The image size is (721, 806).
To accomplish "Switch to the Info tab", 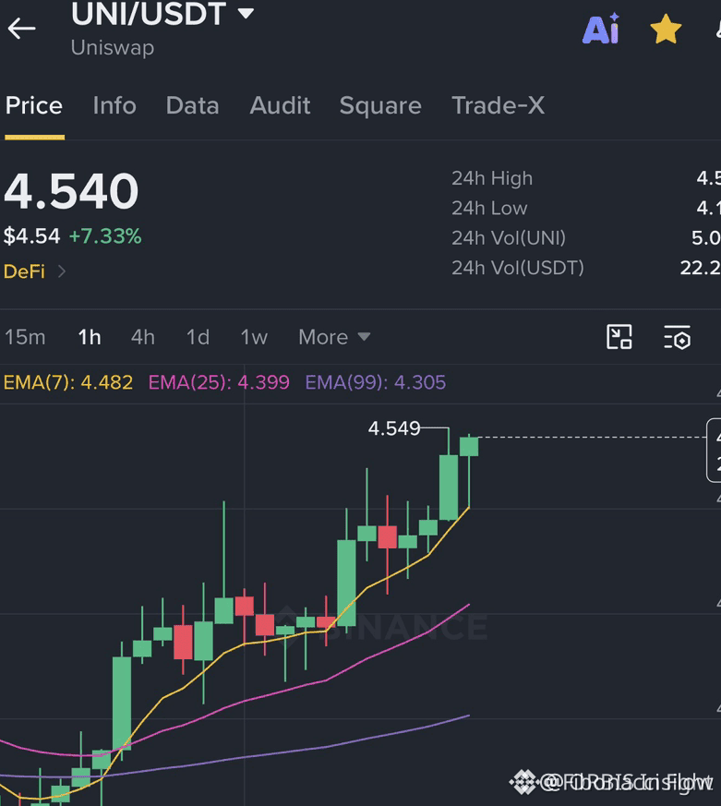I will click(114, 106).
